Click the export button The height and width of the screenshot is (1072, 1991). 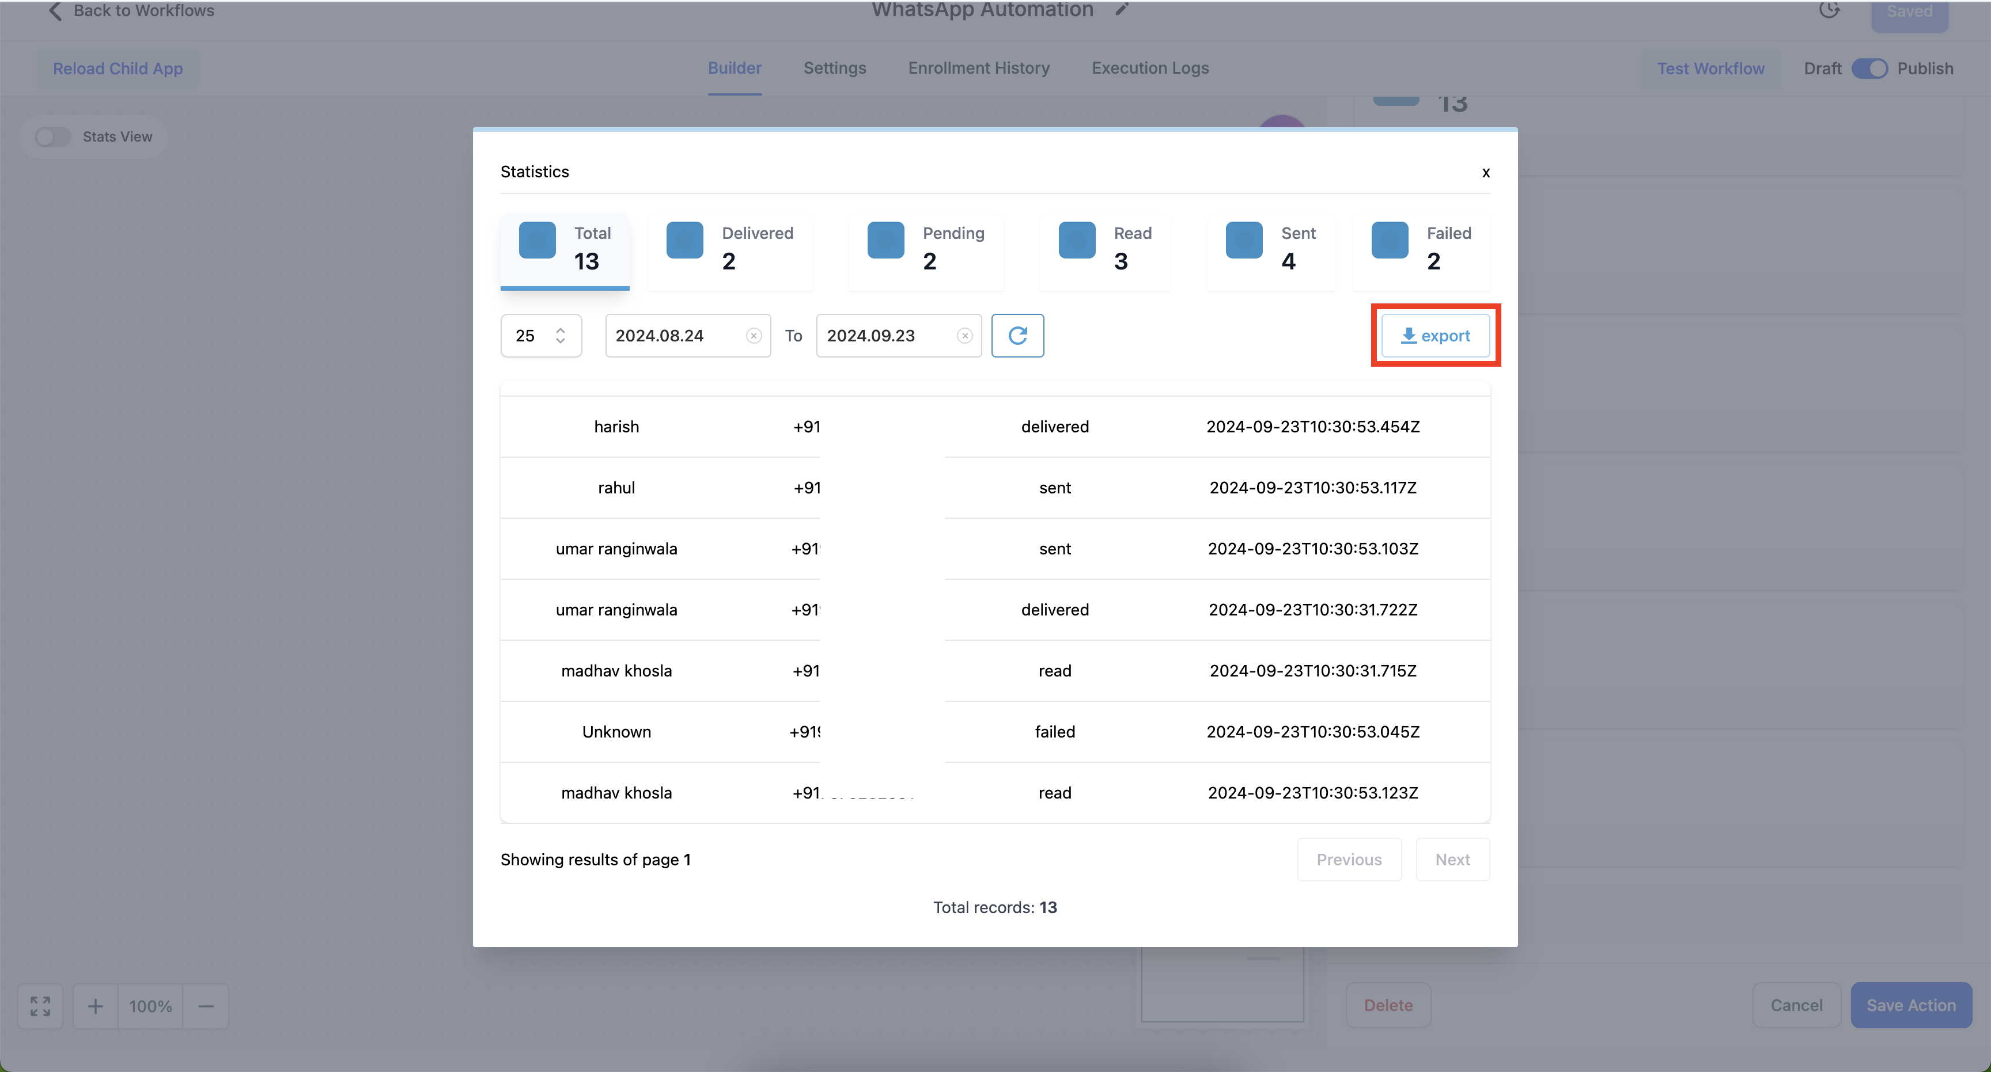1435,336
